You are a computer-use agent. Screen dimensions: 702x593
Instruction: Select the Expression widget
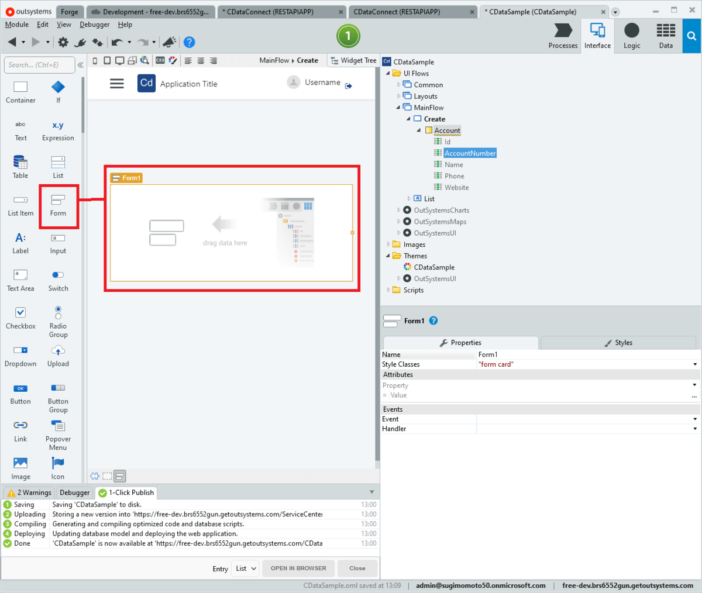tap(58, 131)
